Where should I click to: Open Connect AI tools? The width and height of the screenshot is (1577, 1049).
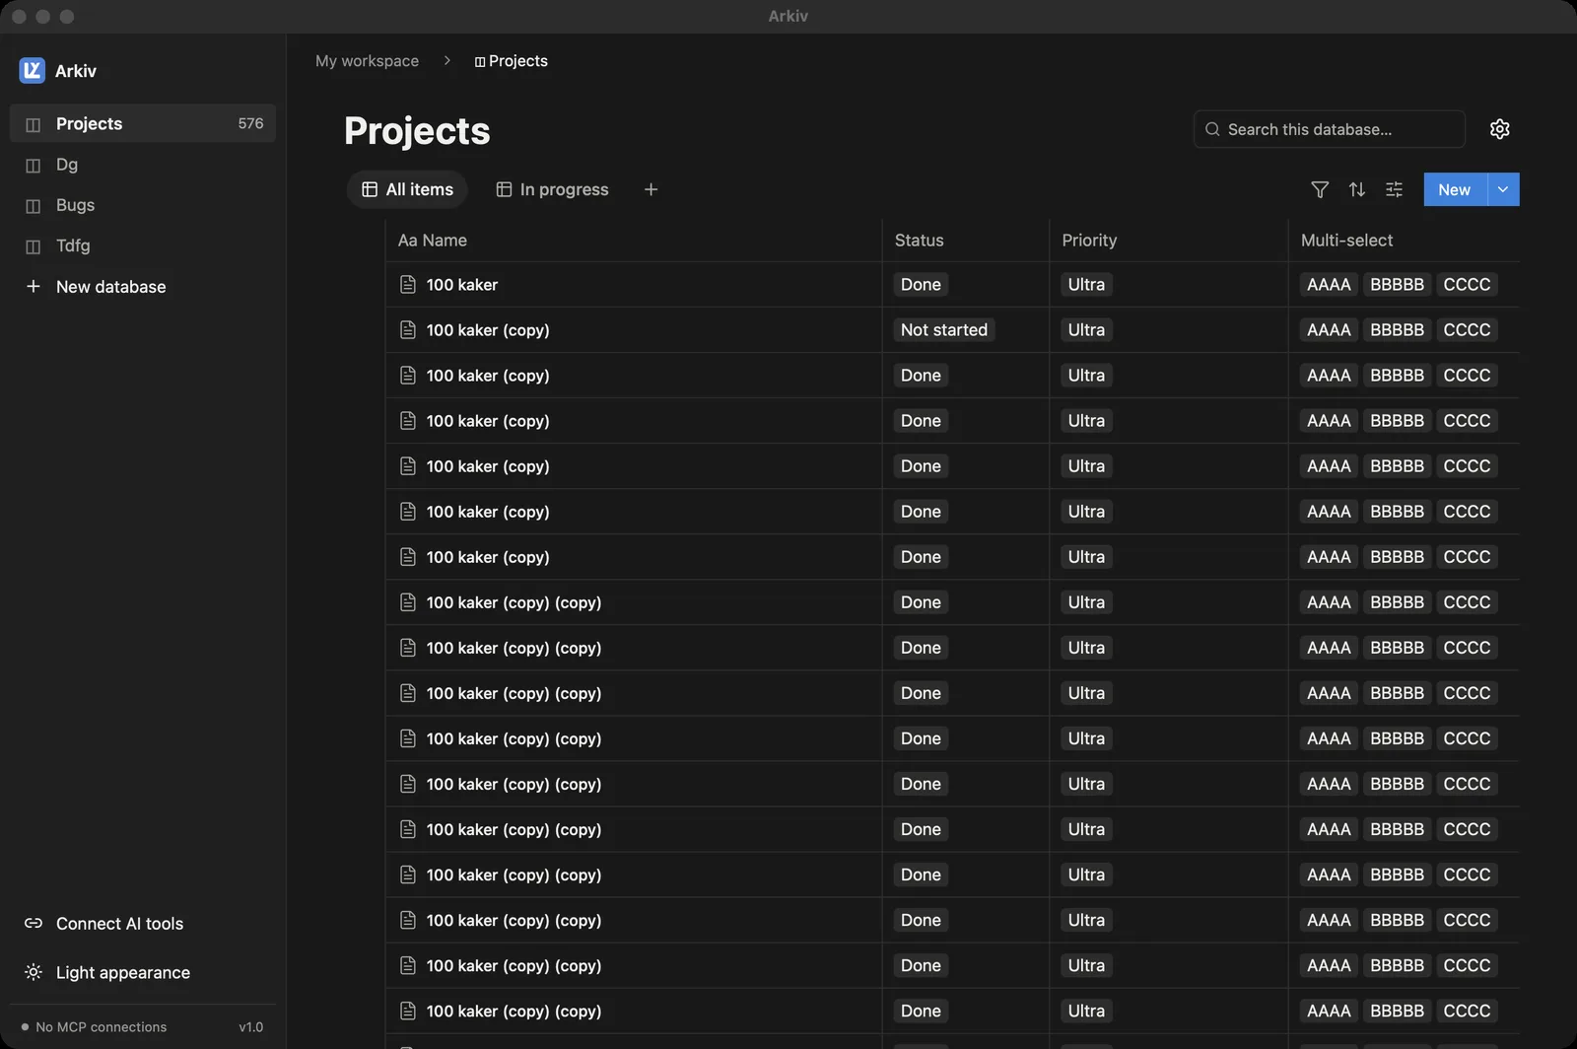pyautogui.click(x=143, y=923)
